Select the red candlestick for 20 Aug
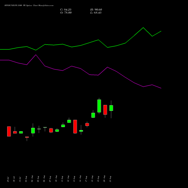The height and width of the screenshot is (188, 188). tap(105, 110)
